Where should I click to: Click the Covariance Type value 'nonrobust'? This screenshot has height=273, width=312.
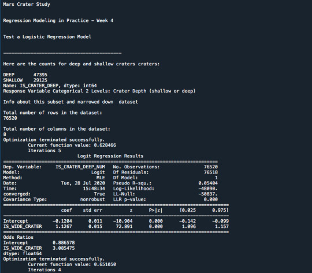point(92,200)
